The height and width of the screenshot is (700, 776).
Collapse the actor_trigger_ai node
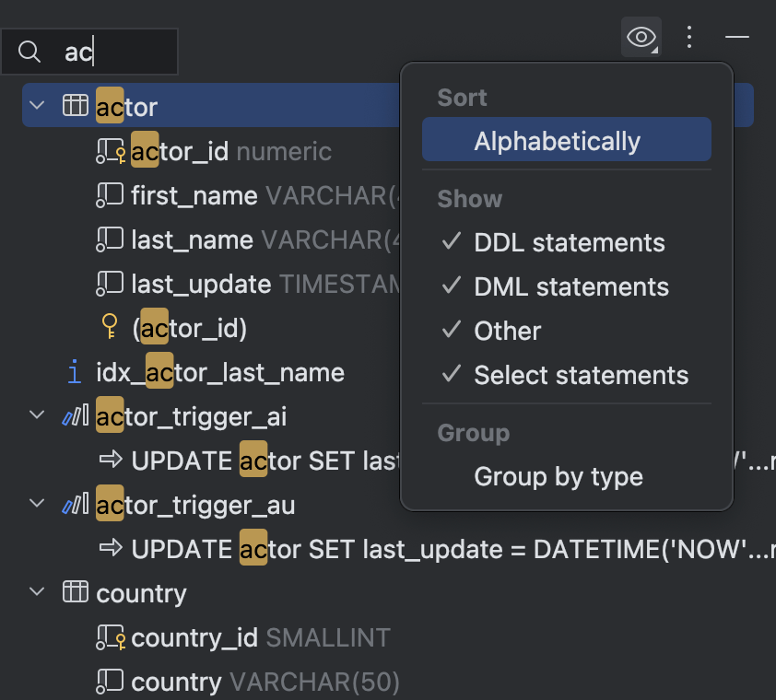pyautogui.click(x=36, y=414)
